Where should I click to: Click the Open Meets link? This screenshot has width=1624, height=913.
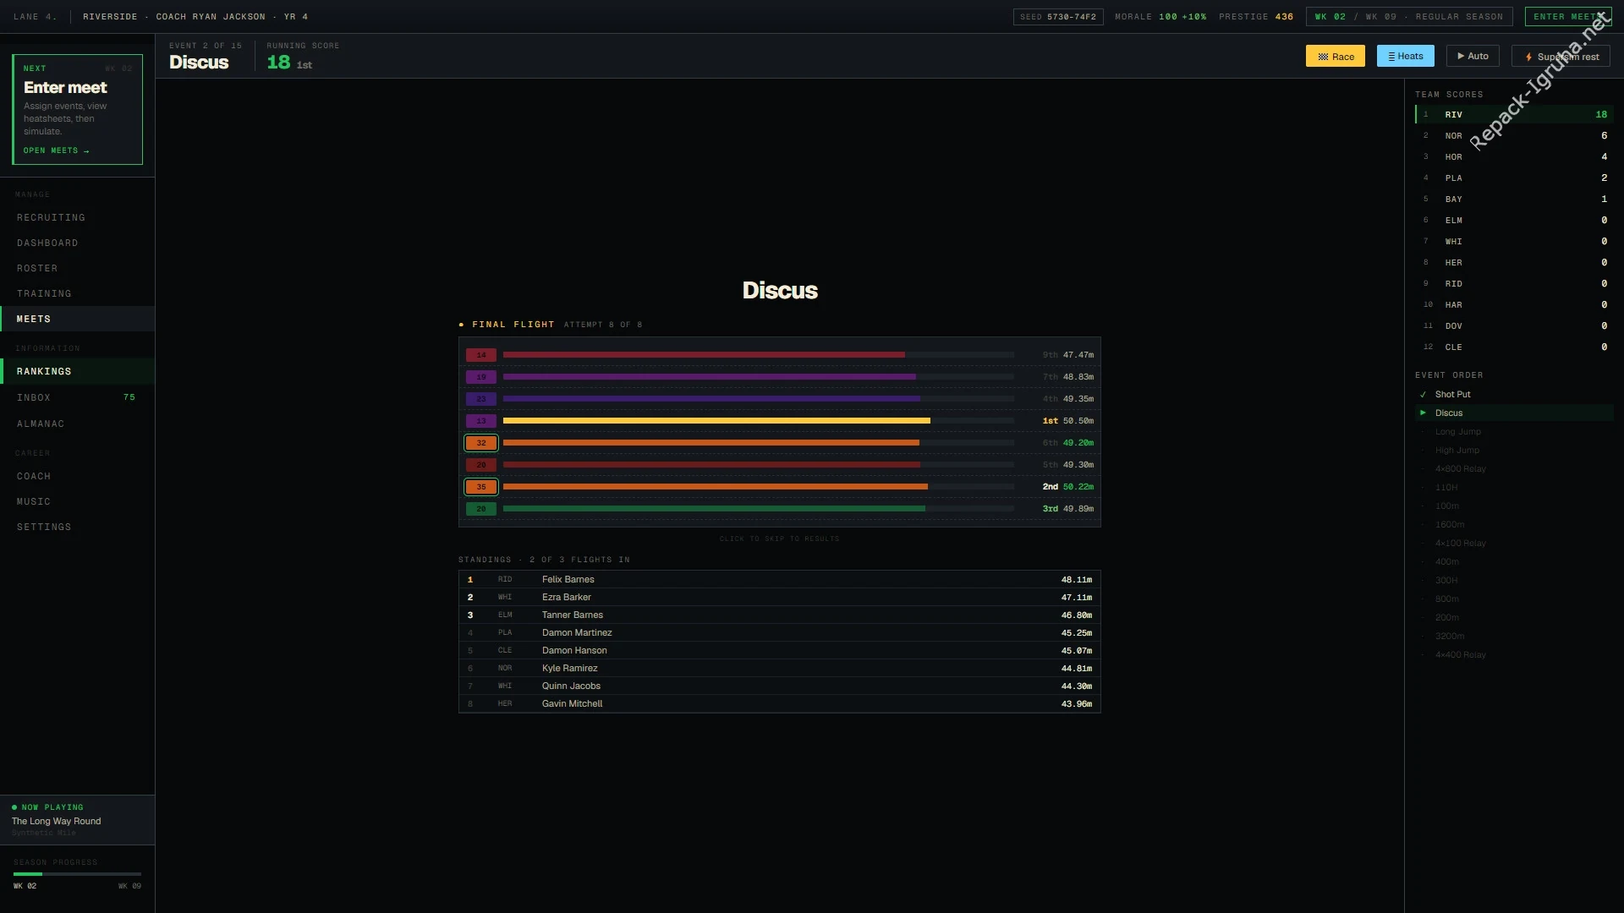coord(56,151)
